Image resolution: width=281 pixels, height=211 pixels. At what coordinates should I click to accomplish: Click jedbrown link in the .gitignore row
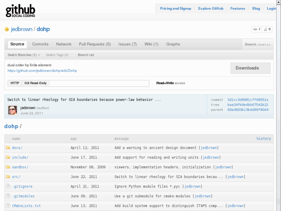192,186
